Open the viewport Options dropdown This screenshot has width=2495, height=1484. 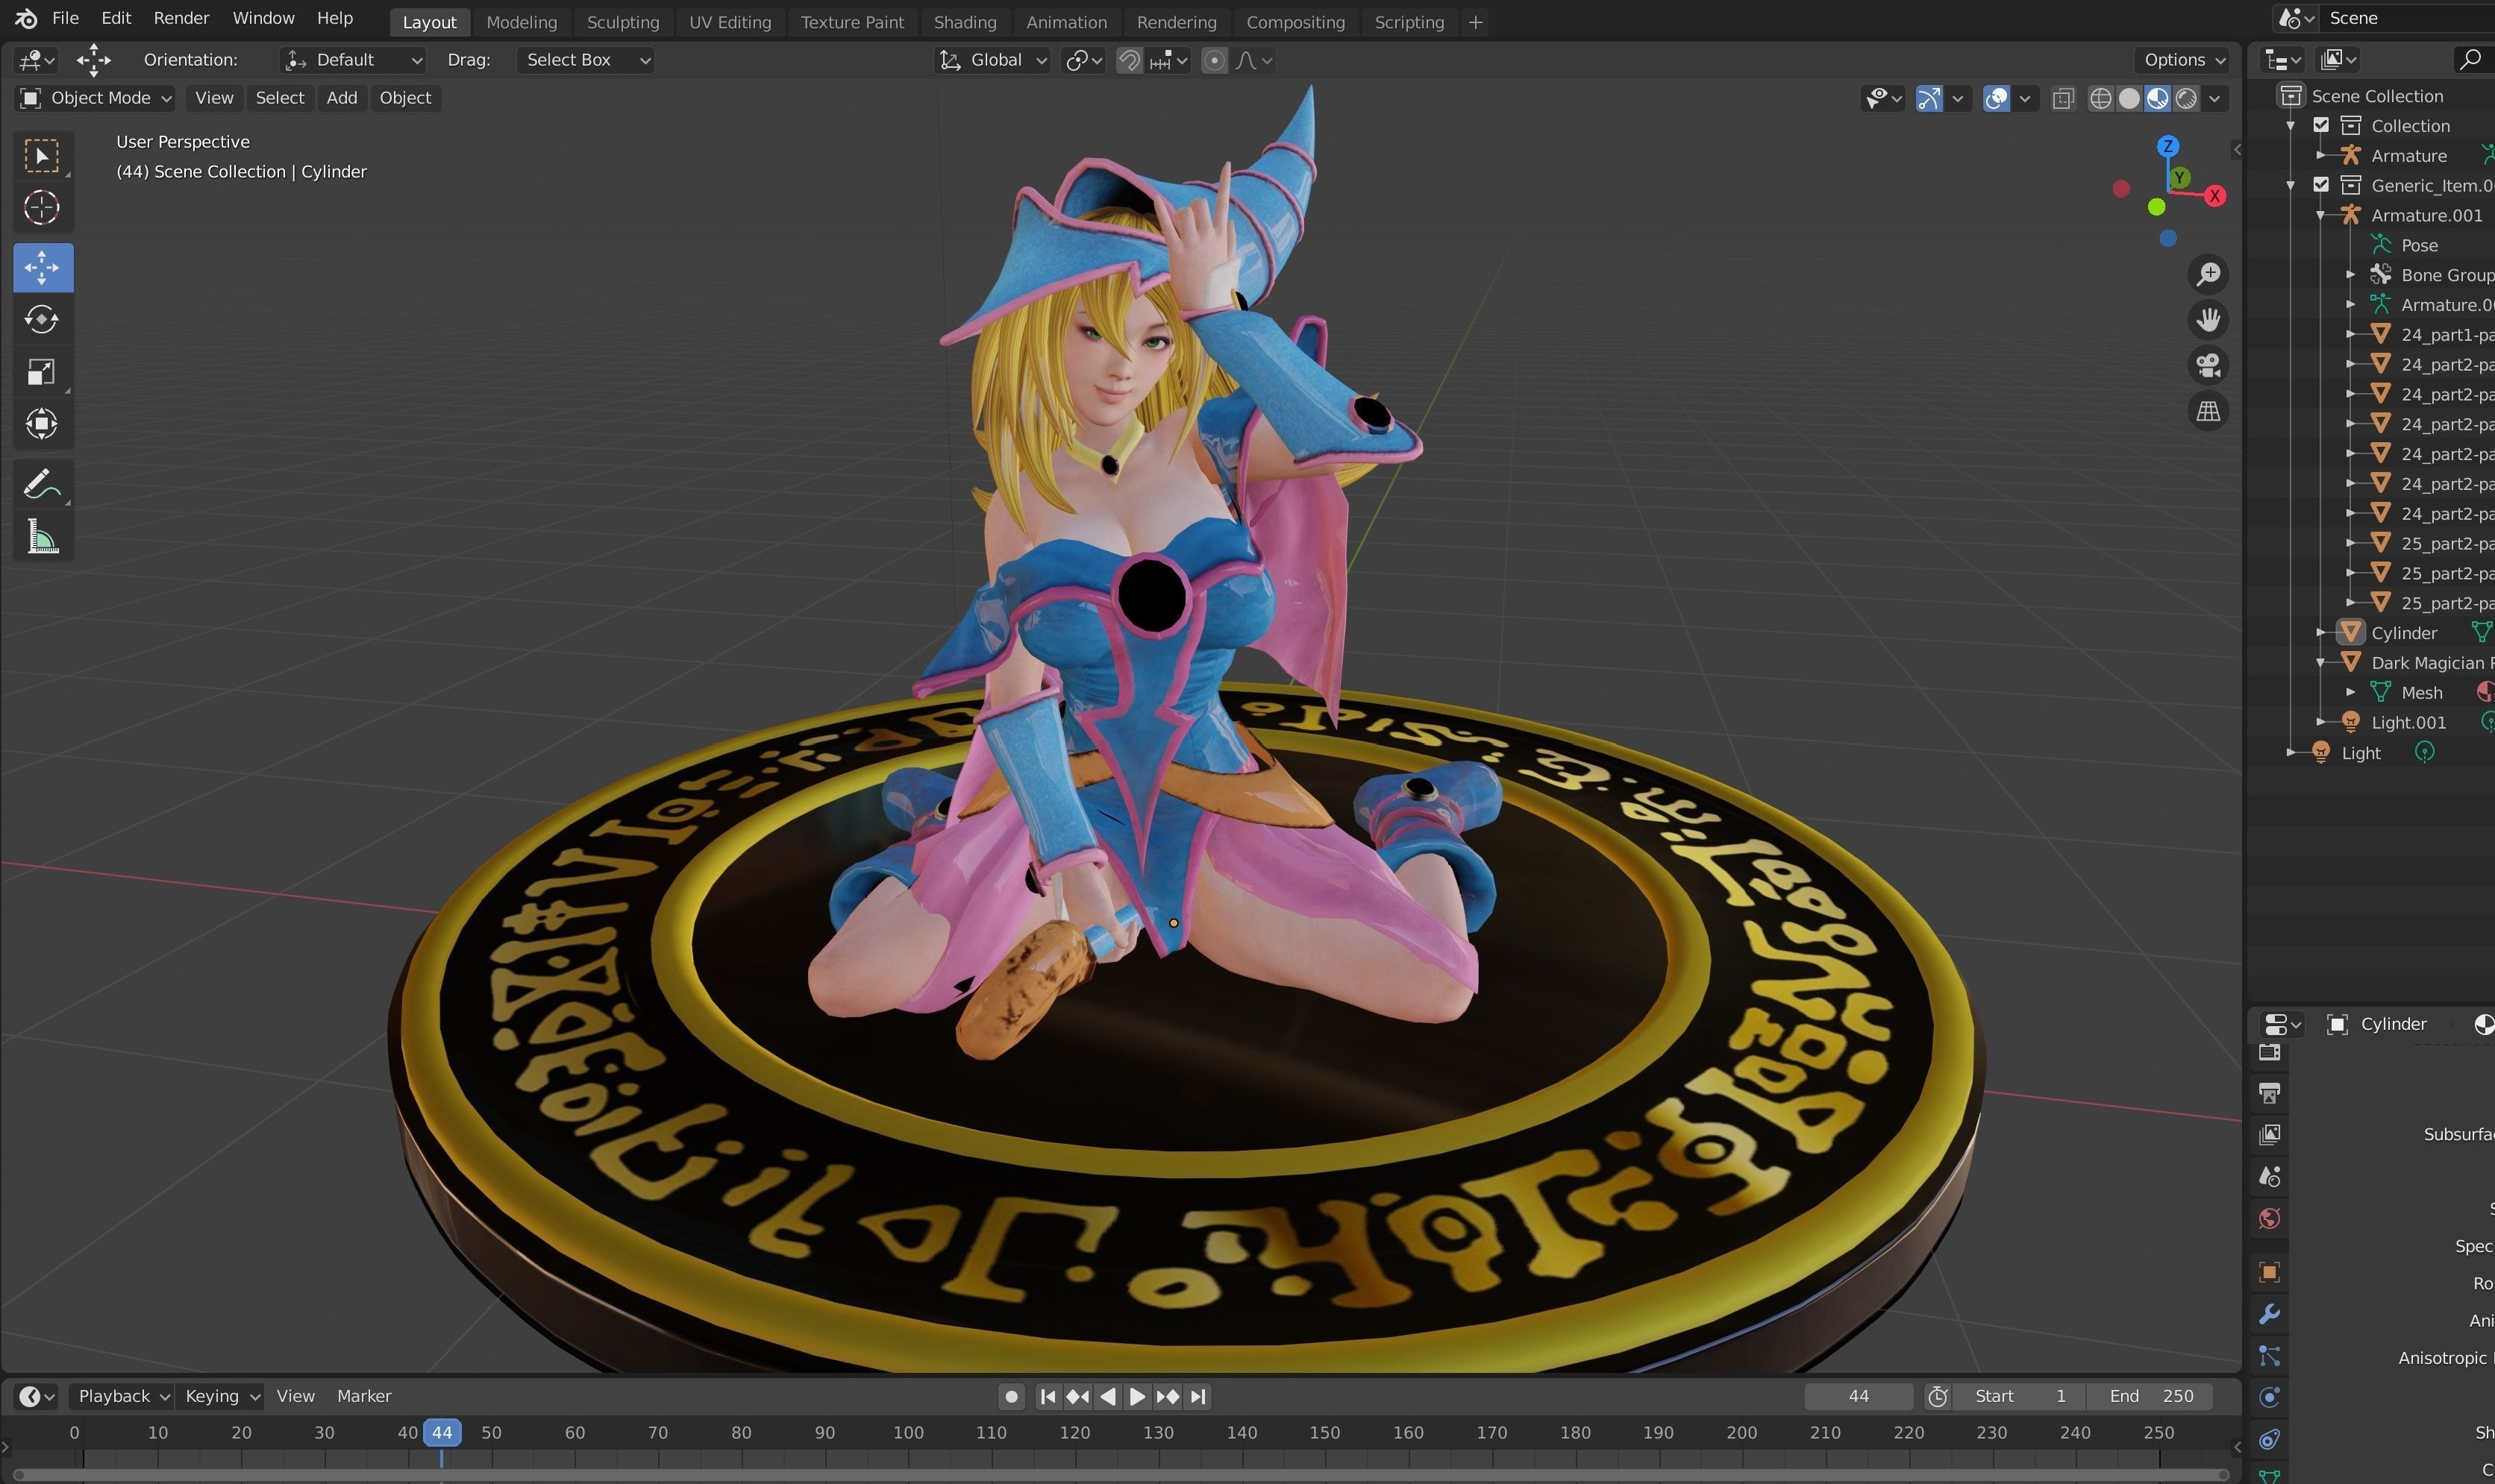[2184, 60]
